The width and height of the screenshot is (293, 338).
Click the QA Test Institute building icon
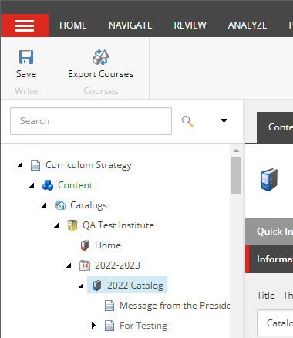pos(72,225)
